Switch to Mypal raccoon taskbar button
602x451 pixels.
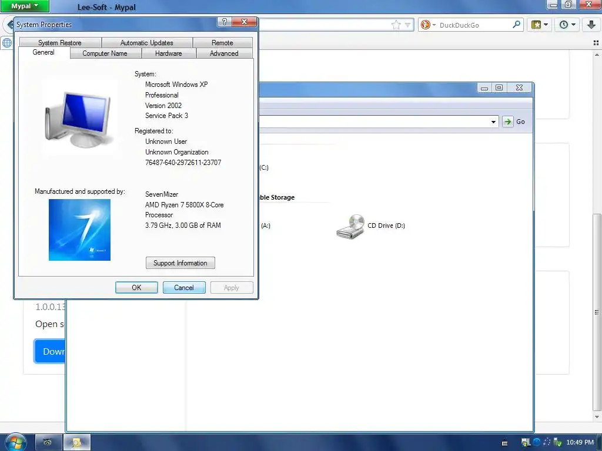[48, 443]
